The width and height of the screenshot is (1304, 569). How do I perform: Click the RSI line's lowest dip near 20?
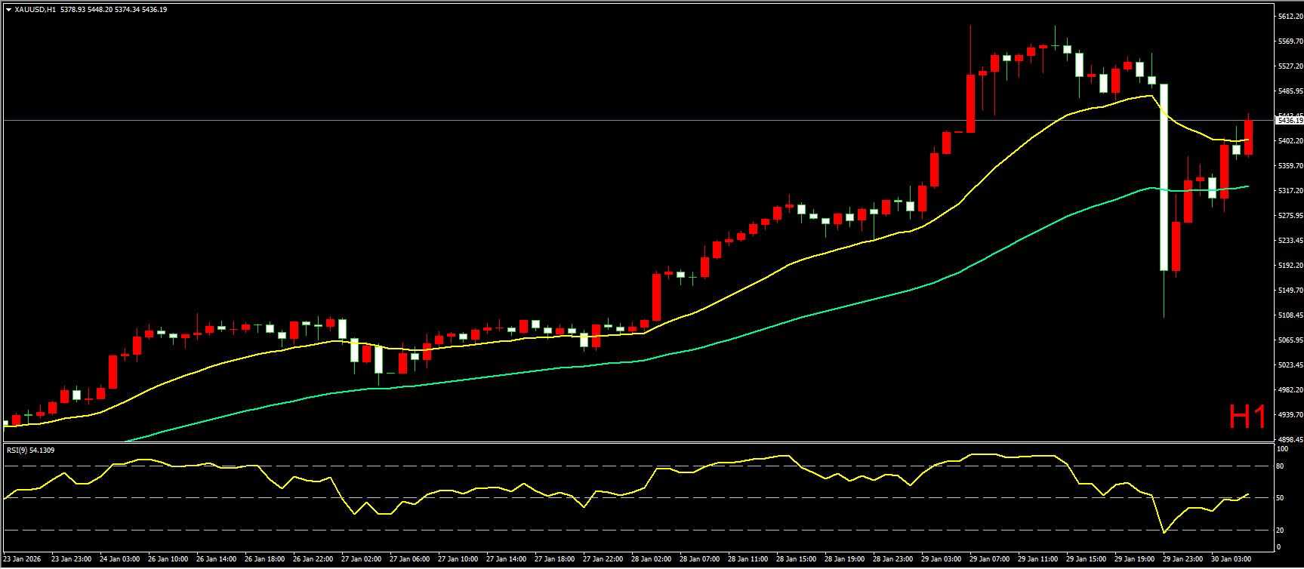click(x=1164, y=533)
